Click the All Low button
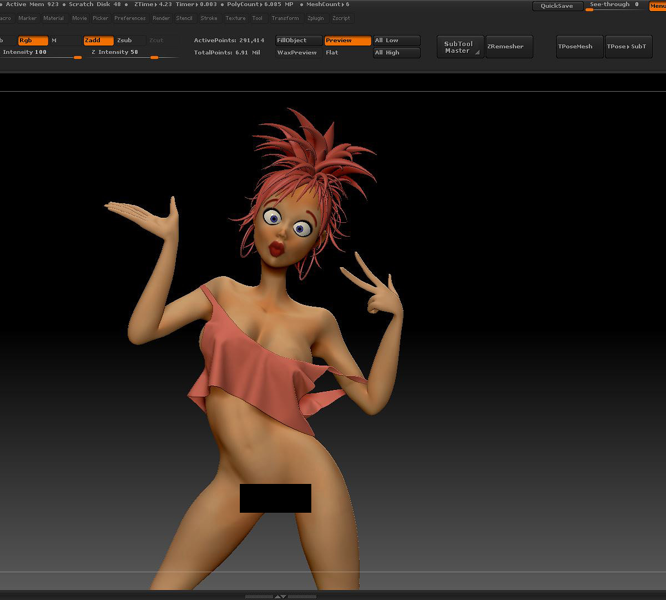The image size is (666, 600). [x=397, y=41]
